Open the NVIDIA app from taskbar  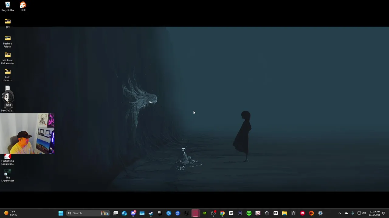[x=205, y=213]
